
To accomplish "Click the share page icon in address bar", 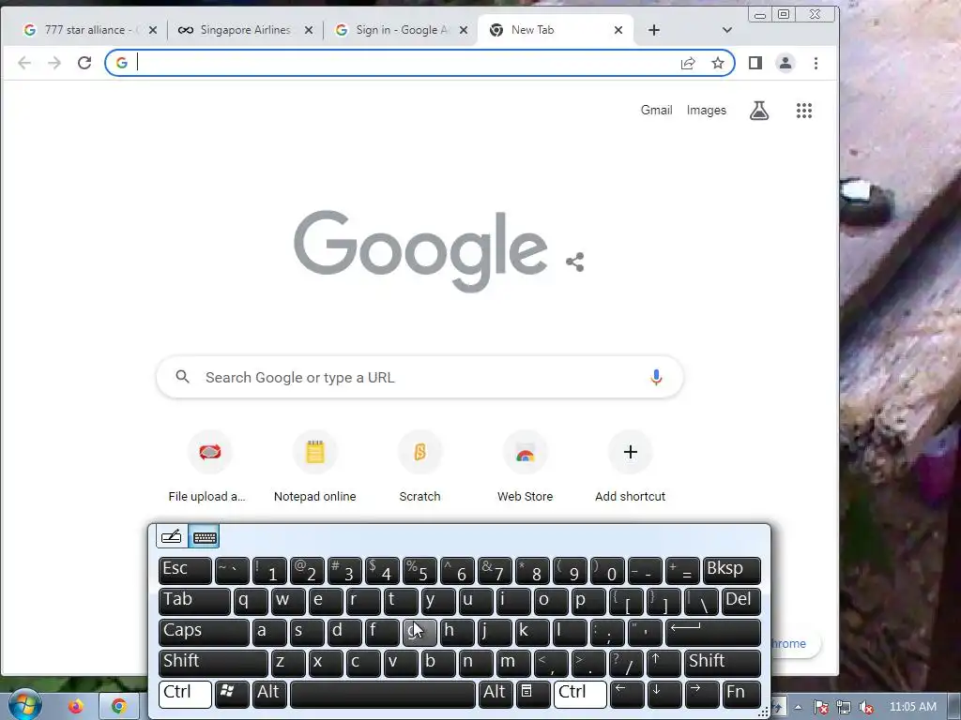I will (688, 63).
